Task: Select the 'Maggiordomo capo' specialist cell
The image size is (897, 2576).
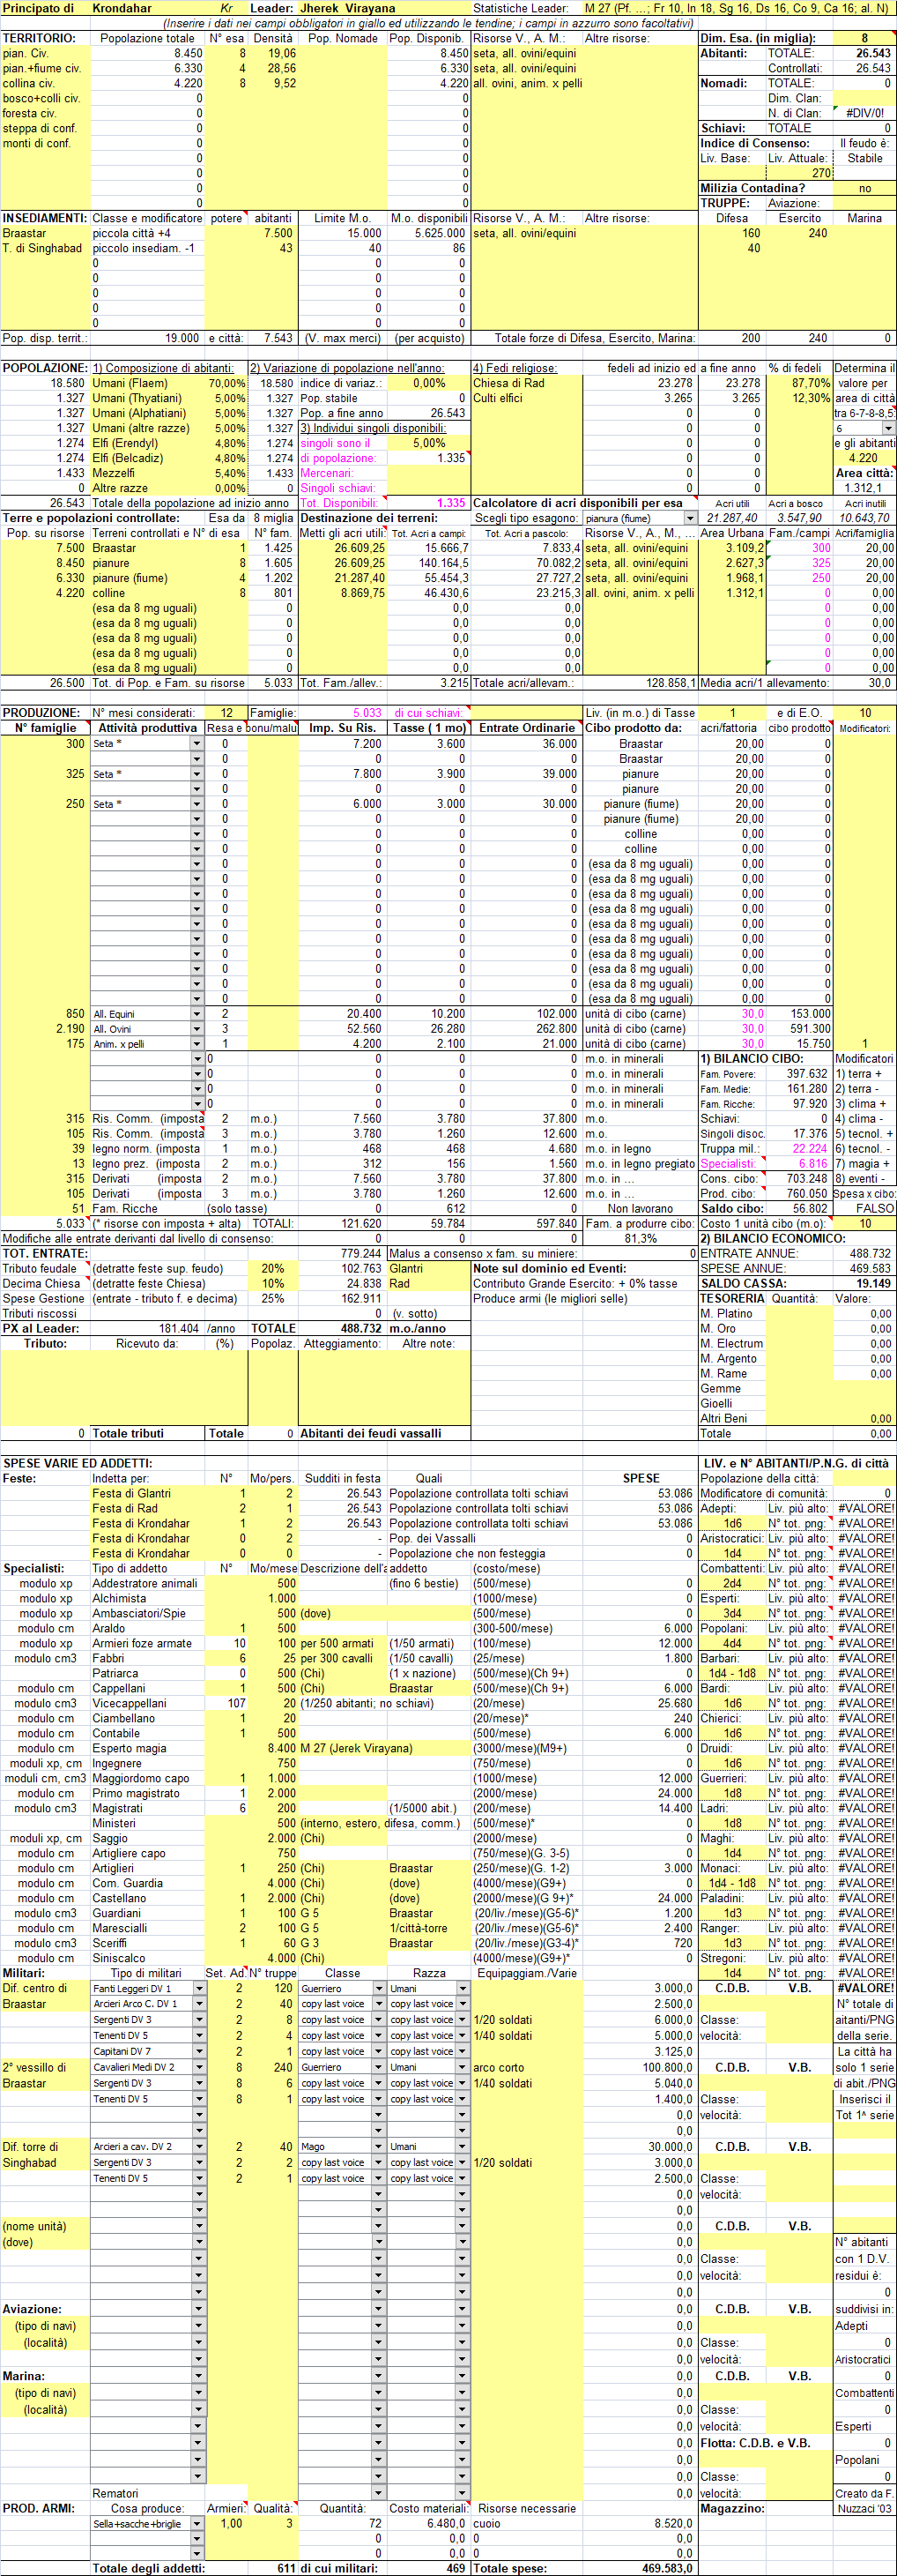Action: point(148,1778)
